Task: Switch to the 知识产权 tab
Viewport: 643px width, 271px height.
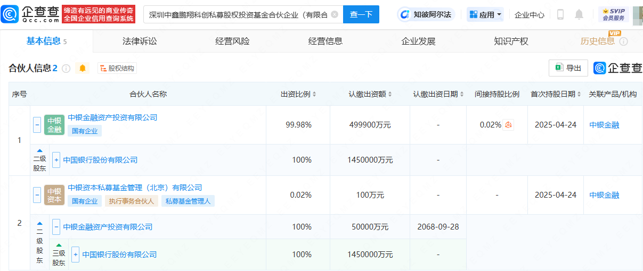Action: 511,41
